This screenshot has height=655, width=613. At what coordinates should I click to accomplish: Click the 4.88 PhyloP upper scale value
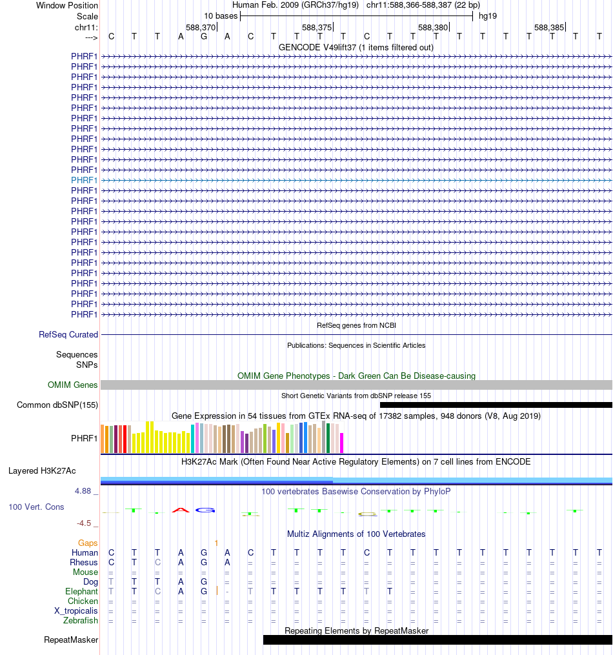[x=83, y=491]
